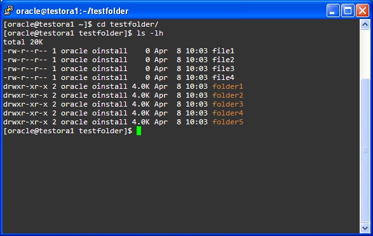The width and height of the screenshot is (373, 236).
Task: Click the 'total 20K' output line
Action: pyautogui.click(x=23, y=42)
